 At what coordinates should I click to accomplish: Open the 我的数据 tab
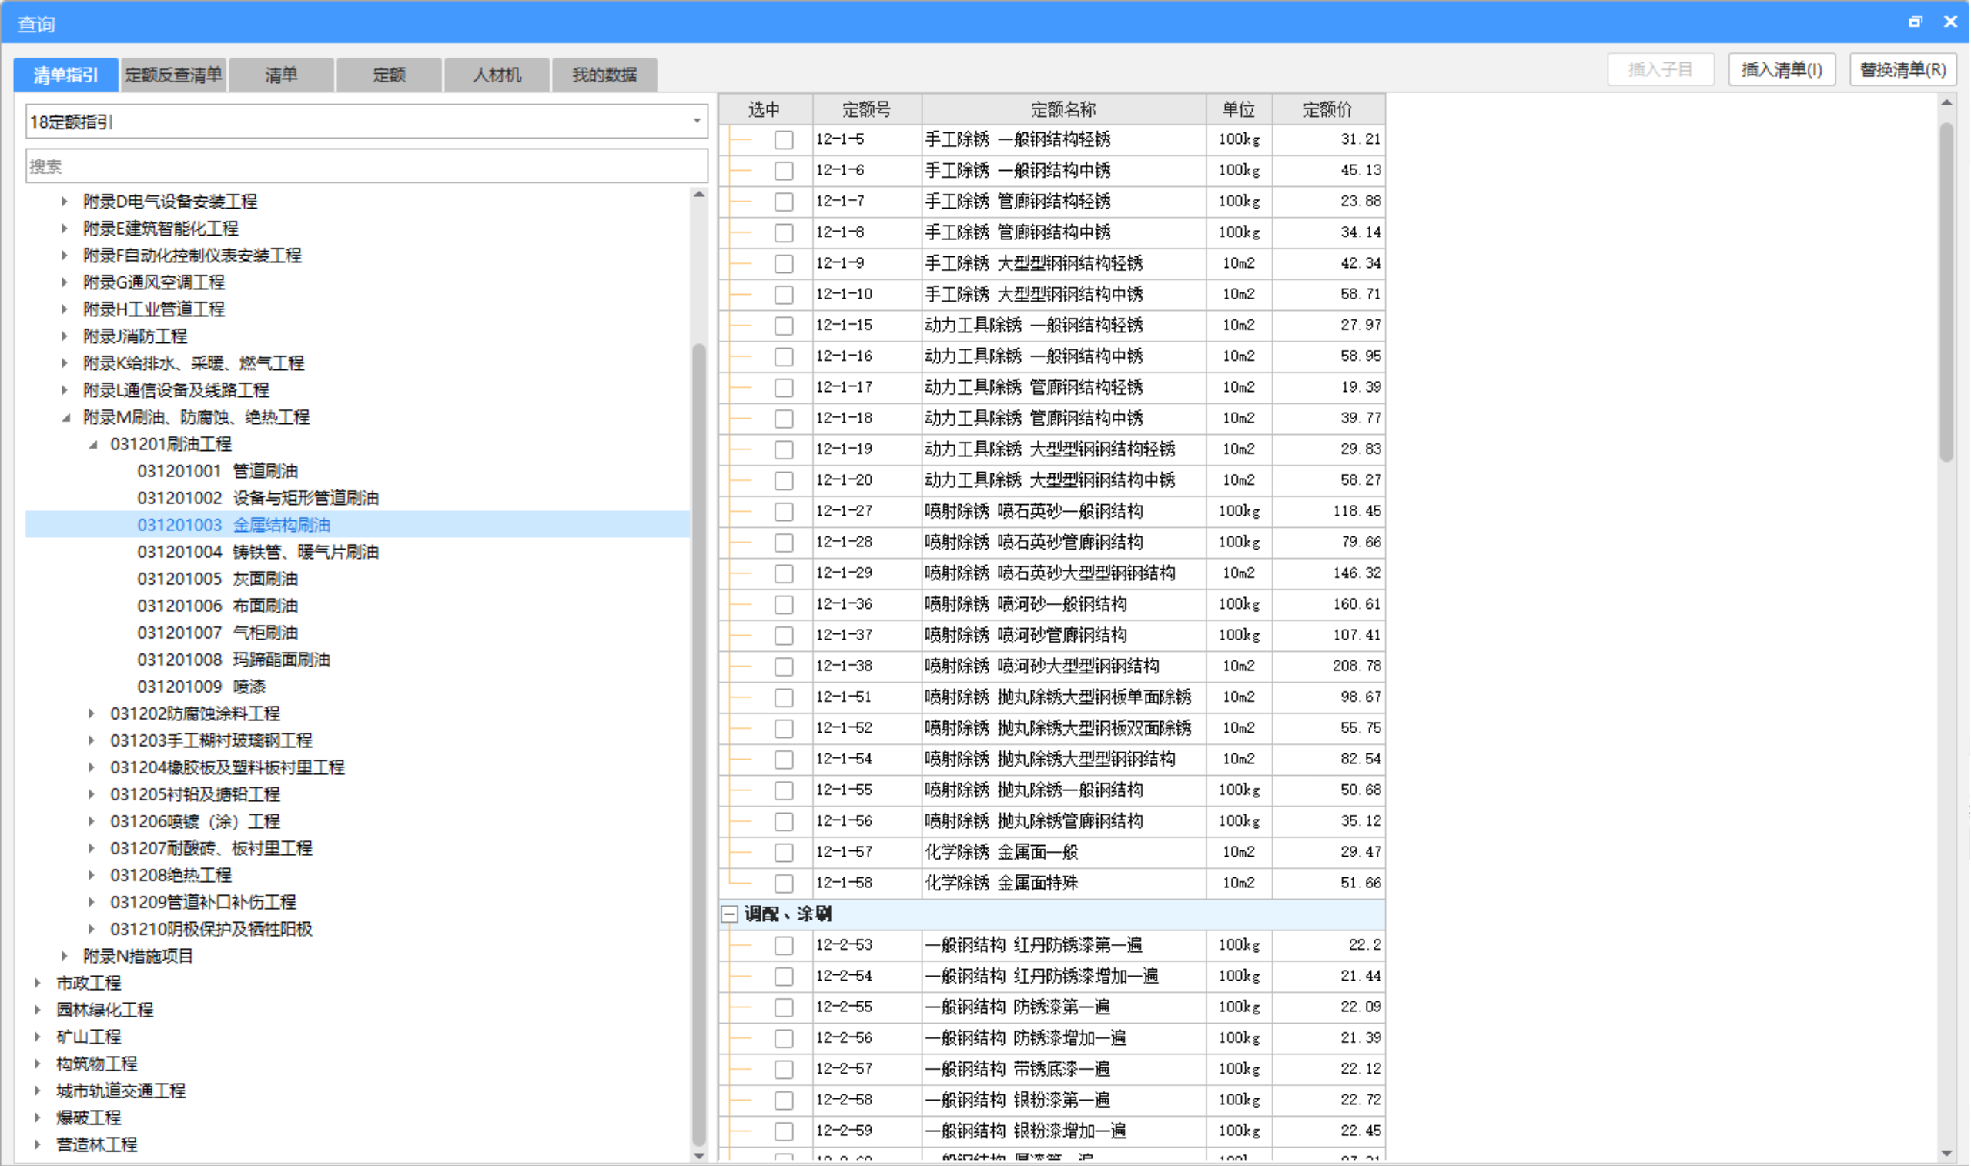604,75
